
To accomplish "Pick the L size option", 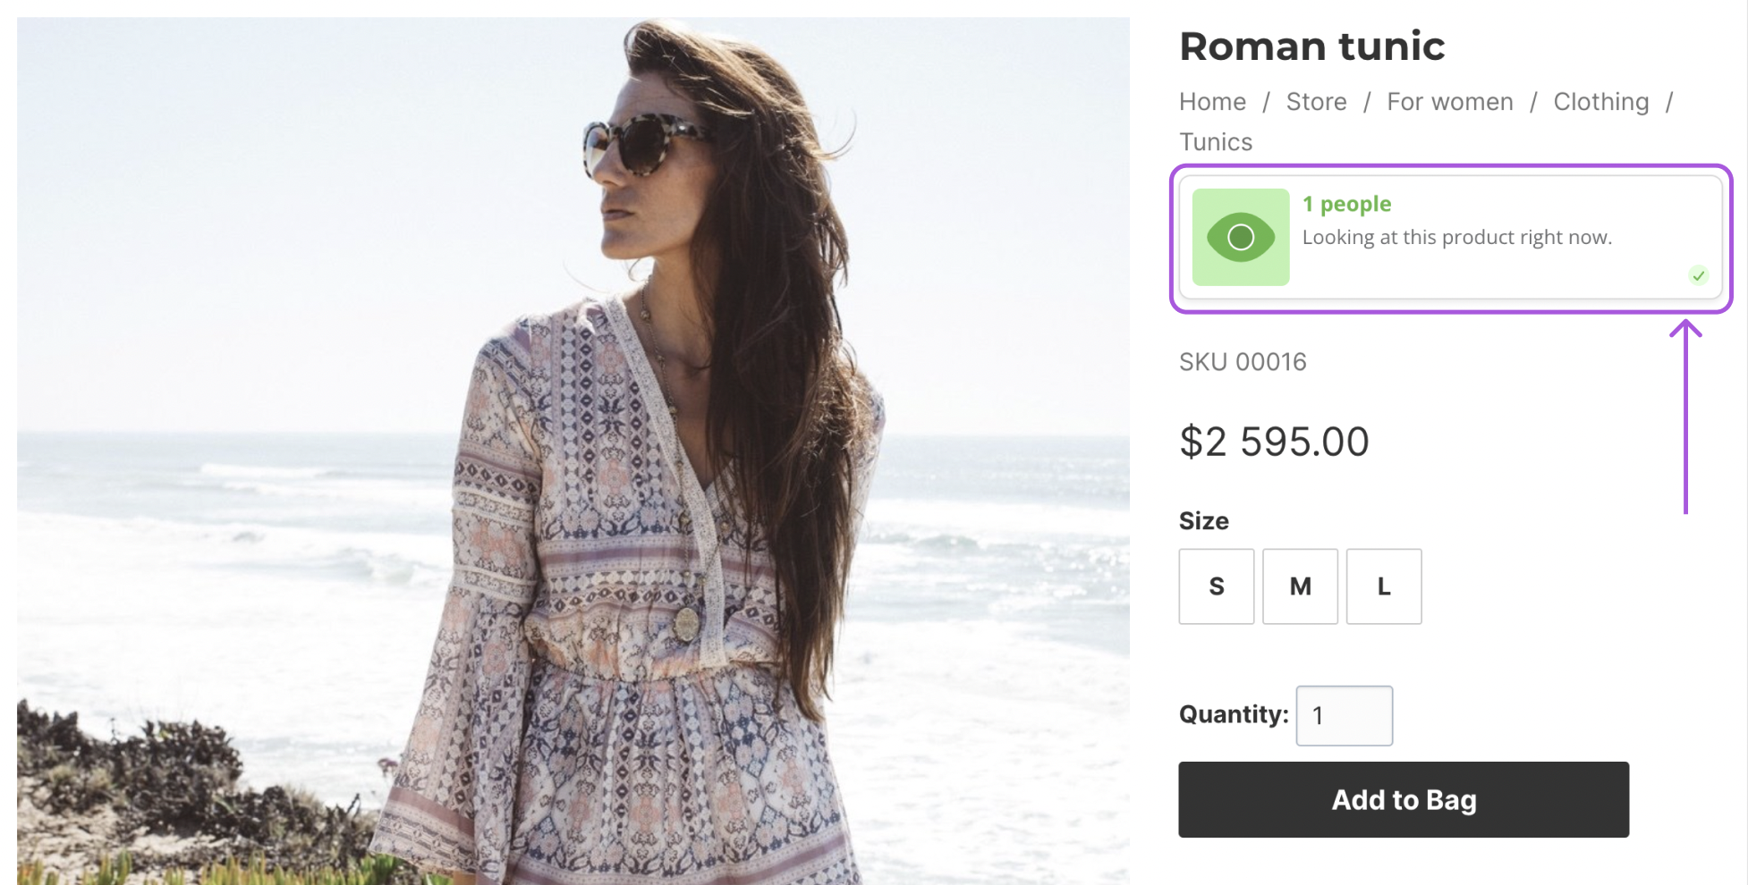I will tap(1383, 586).
